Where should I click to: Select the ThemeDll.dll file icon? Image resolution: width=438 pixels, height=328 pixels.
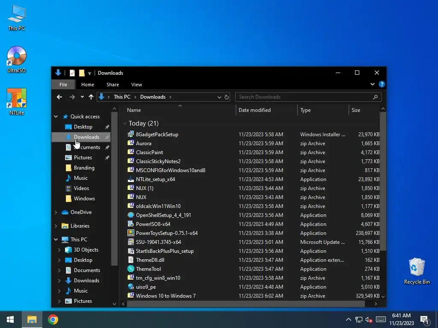tap(131, 260)
